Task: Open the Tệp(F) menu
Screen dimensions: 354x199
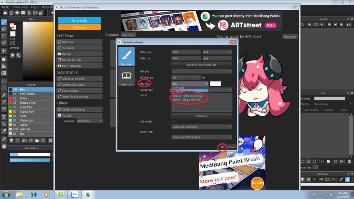Action: tap(6, 7)
